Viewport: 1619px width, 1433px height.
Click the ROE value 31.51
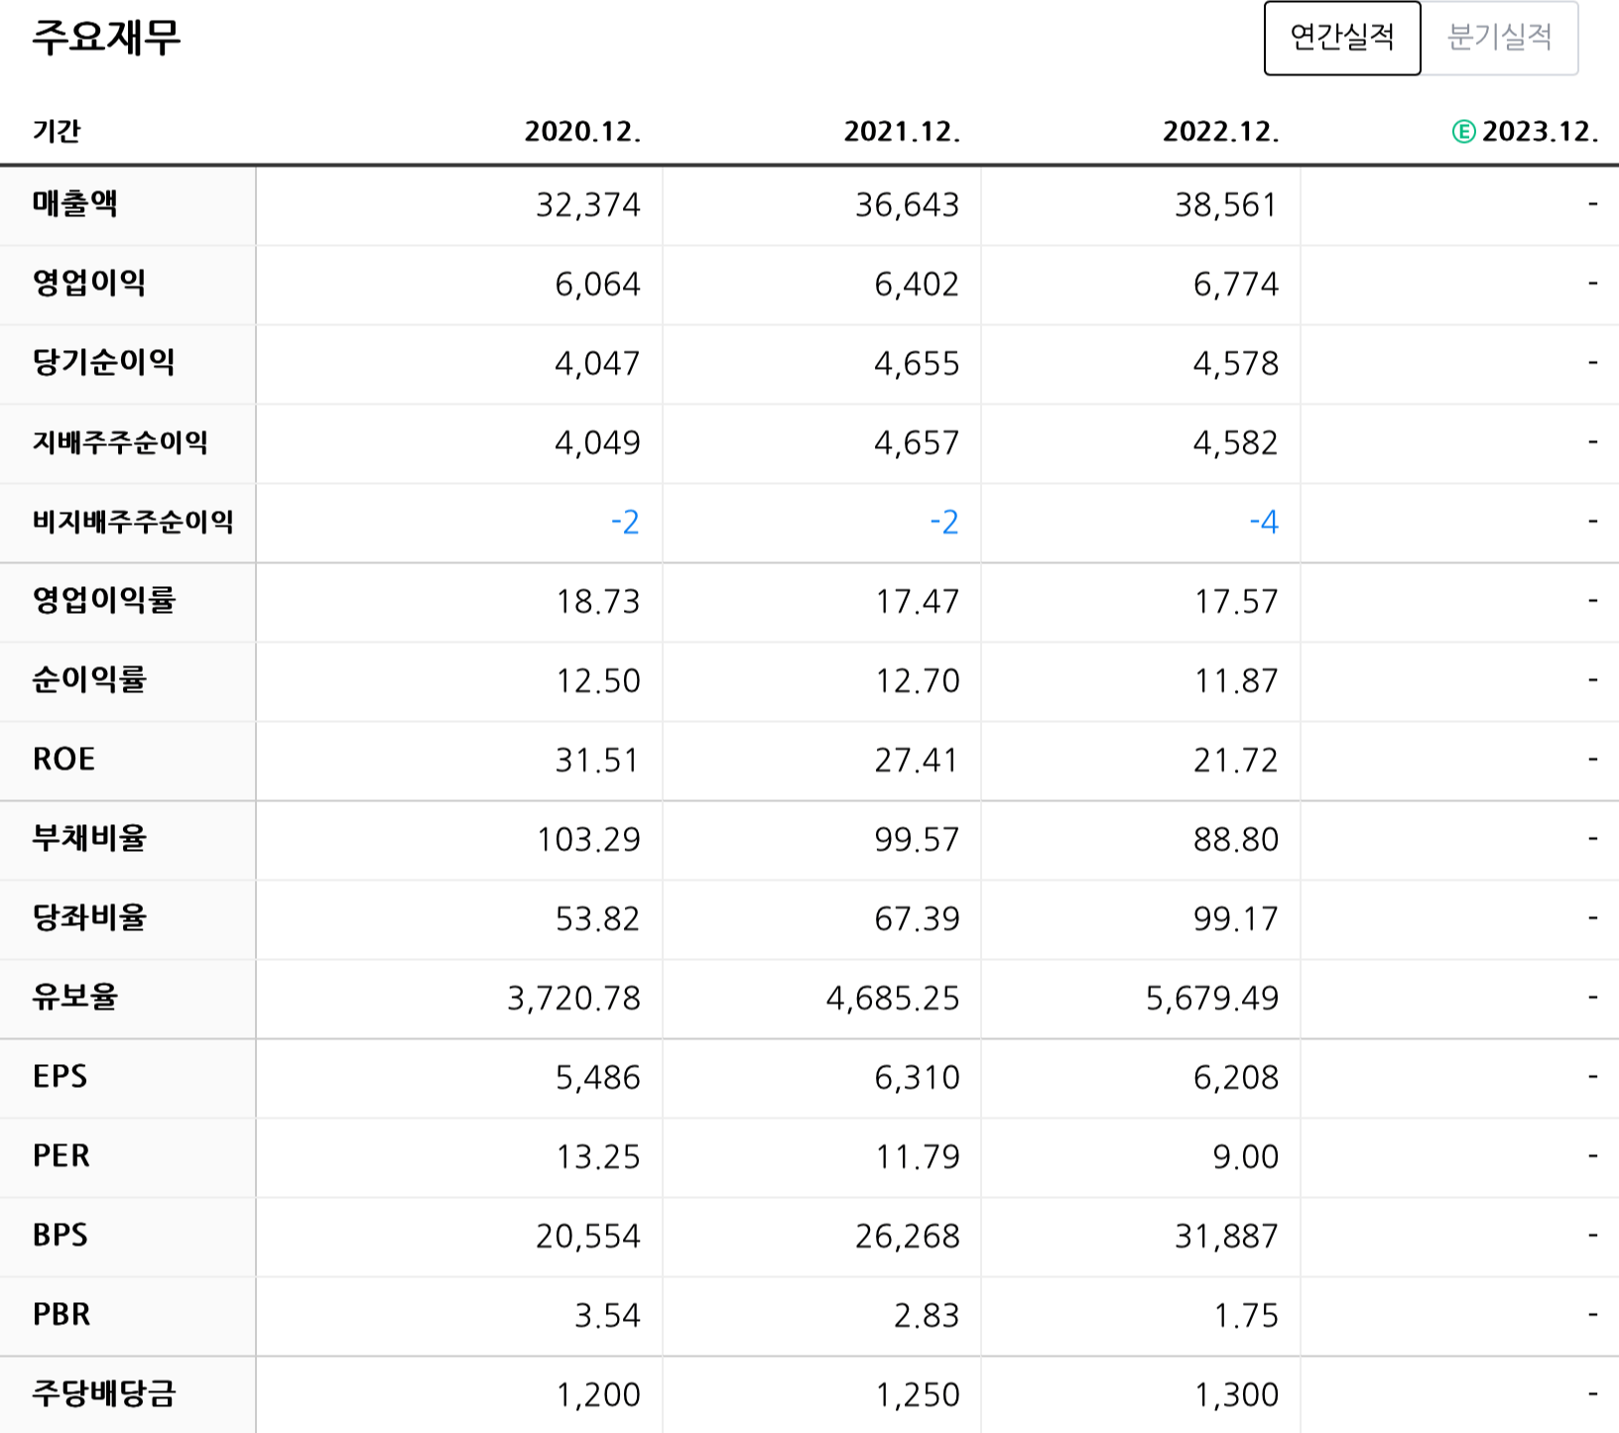coord(598,761)
